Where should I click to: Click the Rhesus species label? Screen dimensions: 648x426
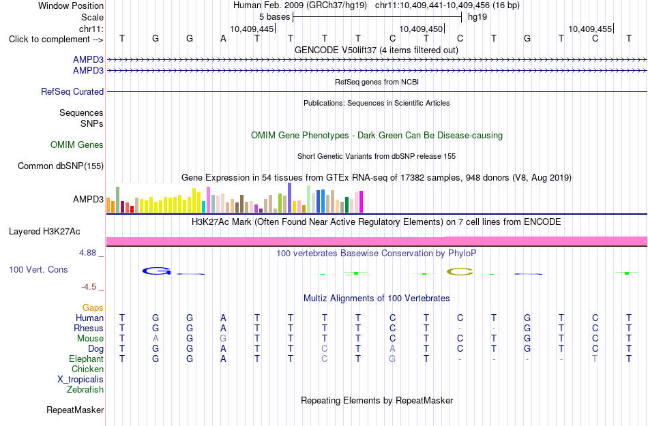[89, 328]
